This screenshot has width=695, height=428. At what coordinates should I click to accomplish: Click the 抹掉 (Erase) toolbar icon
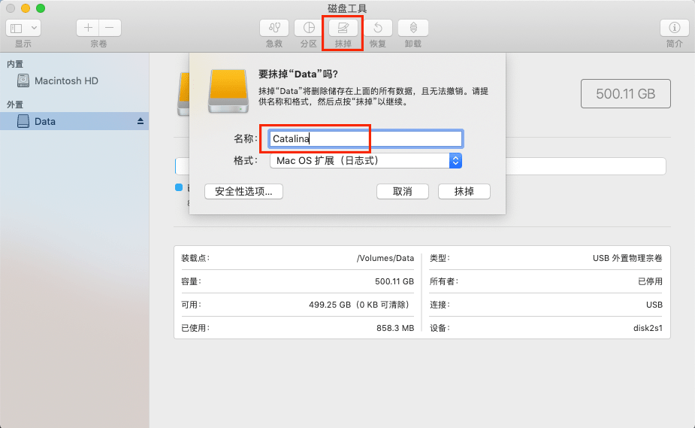[x=343, y=28]
